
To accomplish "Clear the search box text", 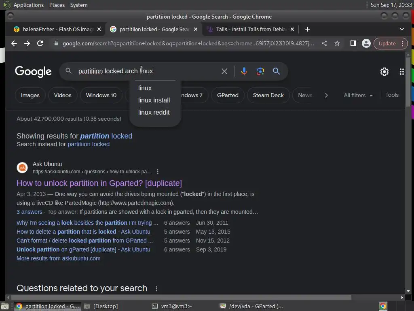I will click(x=224, y=71).
